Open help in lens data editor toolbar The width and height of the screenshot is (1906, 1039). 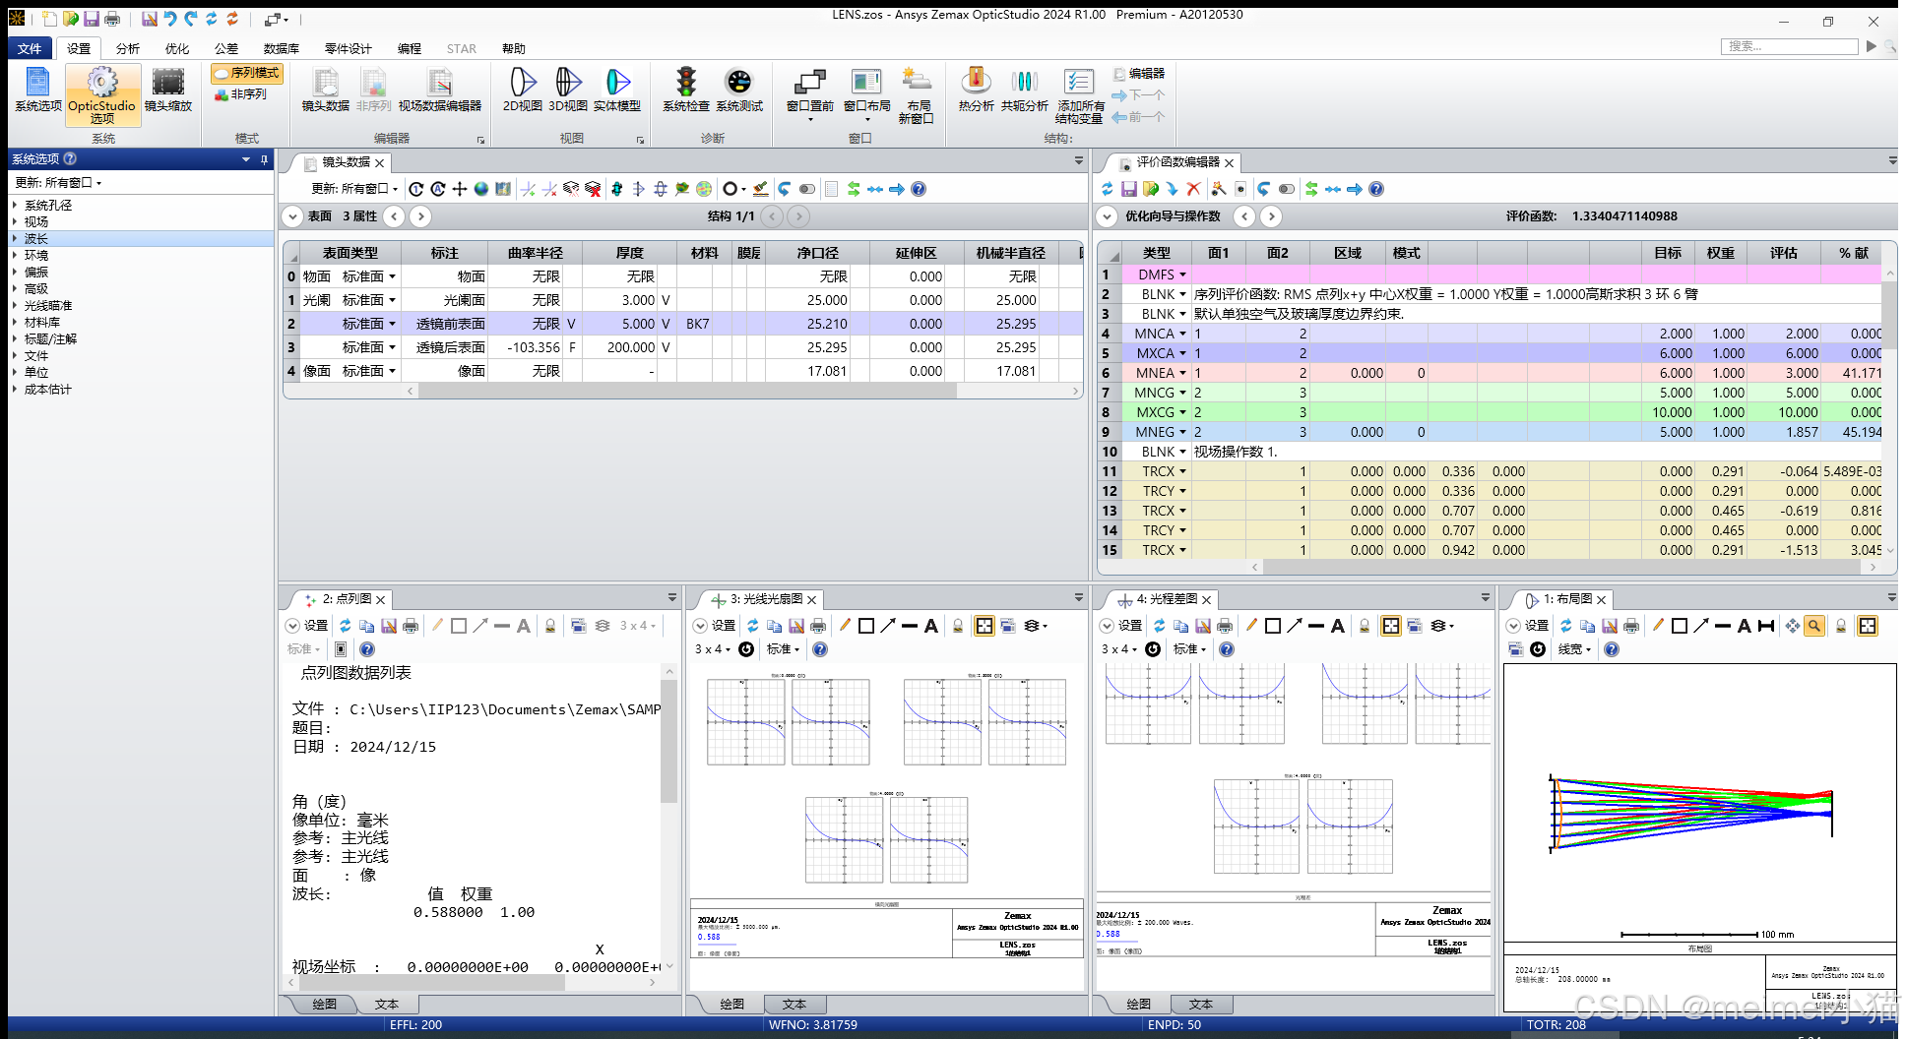click(x=919, y=189)
